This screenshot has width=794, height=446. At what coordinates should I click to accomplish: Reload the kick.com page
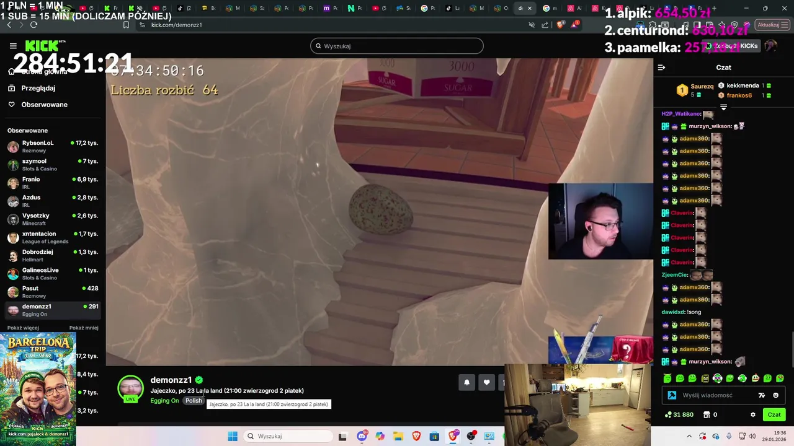[33, 25]
